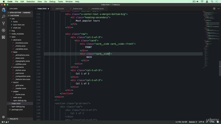Image resolution: width=221 pixels, height=124 pixels.
Task: Close the unsaved index.html tab
Action: [48, 9]
